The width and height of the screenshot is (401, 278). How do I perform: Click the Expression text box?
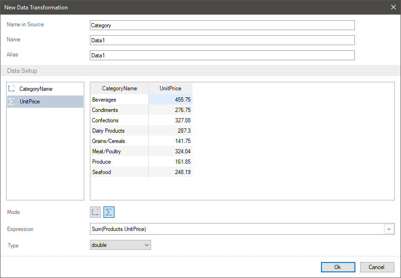pos(237,229)
